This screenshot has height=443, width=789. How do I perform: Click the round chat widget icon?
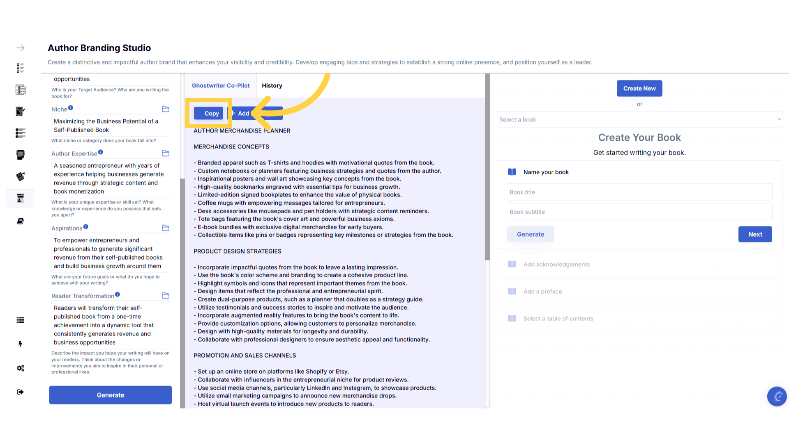777,396
